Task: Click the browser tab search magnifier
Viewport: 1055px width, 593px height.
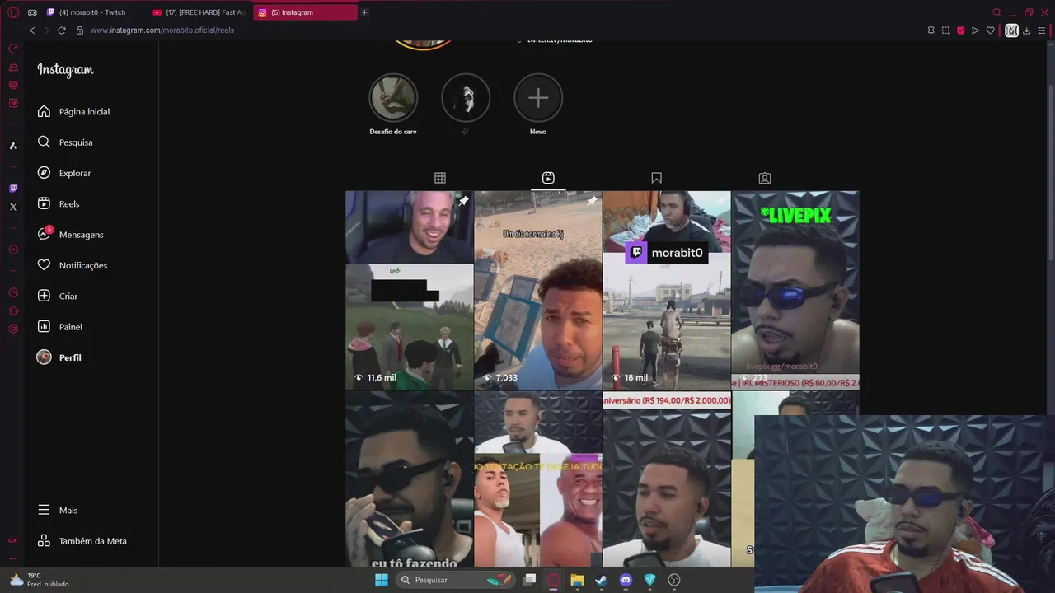Action: pos(996,12)
